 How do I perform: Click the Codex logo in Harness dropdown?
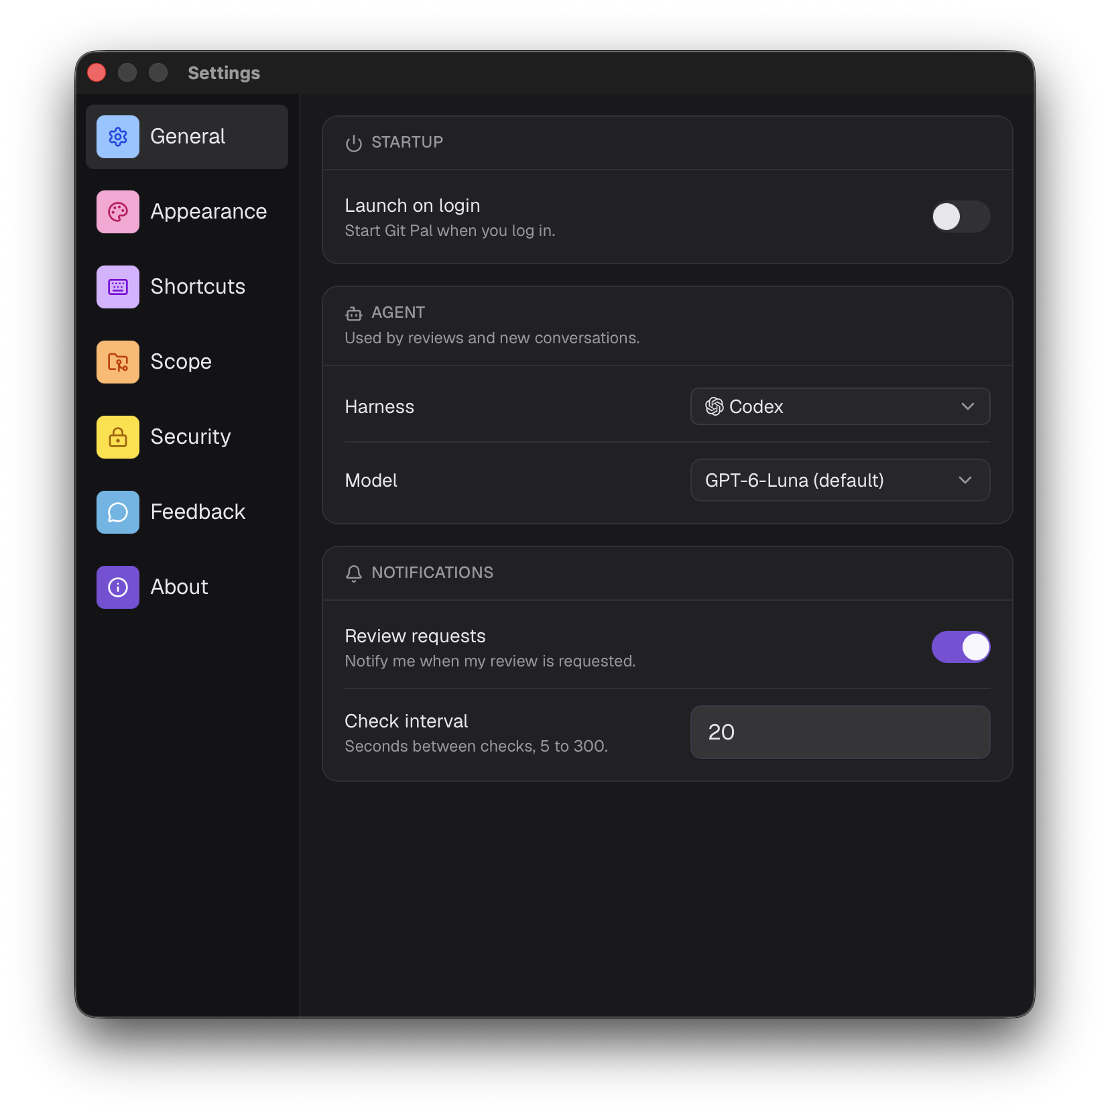[x=715, y=406]
